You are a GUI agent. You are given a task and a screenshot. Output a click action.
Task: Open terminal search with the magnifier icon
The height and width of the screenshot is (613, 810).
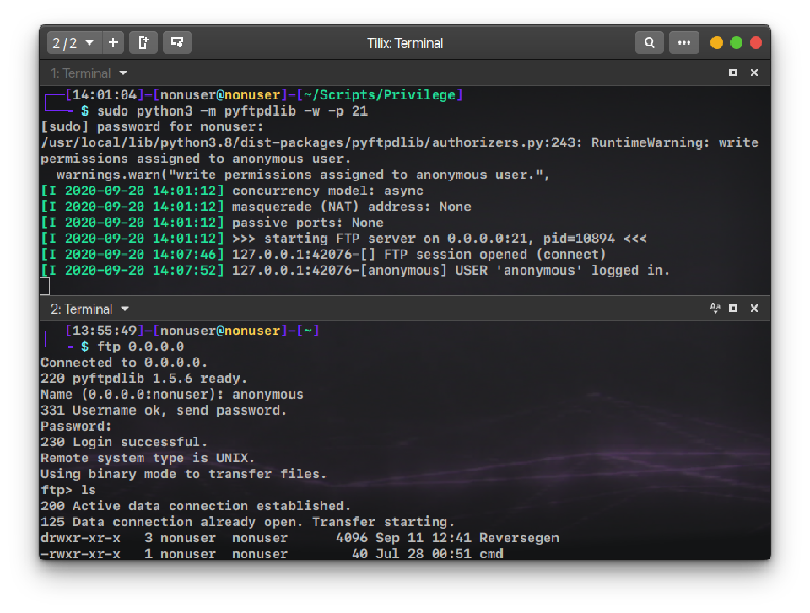pyautogui.click(x=650, y=42)
